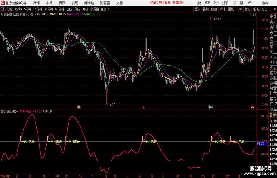Image resolution: width=277 pixels, height=178 pixels.
Task: Click the MA20: 10.07 indicator label
Action: (x=75, y=14)
